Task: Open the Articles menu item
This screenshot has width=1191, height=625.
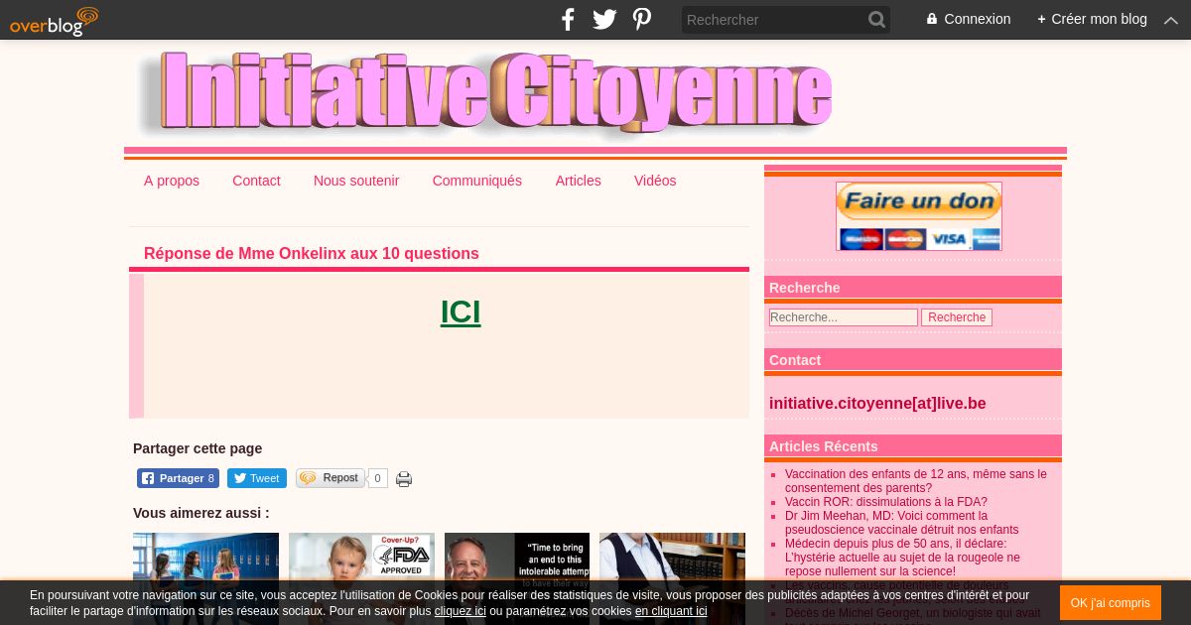Action: tap(579, 181)
